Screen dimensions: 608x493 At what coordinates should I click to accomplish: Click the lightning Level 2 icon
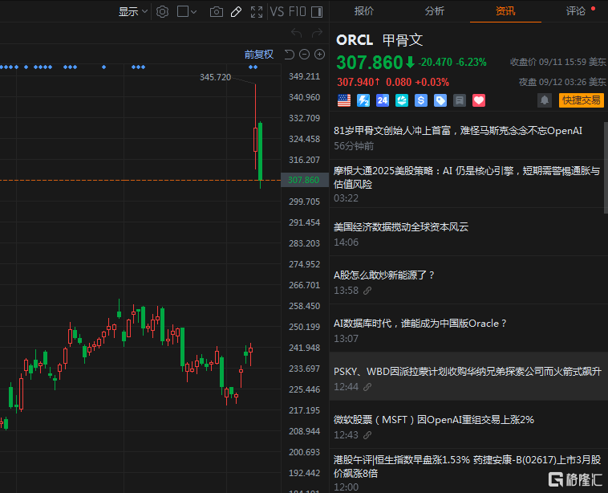coord(363,100)
